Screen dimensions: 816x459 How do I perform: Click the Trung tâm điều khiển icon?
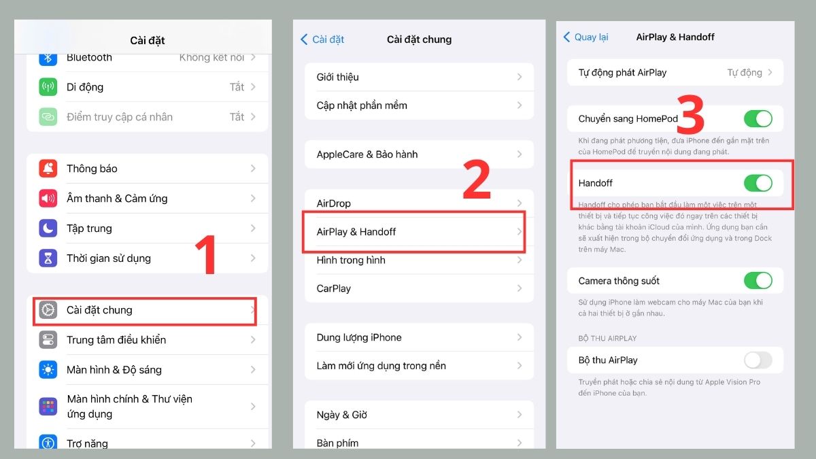[48, 340]
